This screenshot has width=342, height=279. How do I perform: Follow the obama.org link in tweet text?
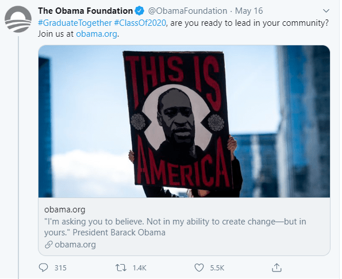click(97, 34)
